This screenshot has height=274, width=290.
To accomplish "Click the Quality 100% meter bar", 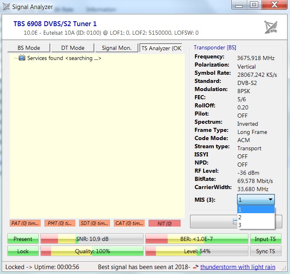I will (x=92, y=251).
